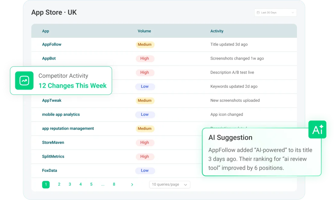Click the '12 Changes This Week' text
Viewport: 336px width, 200px height.
[72, 85]
